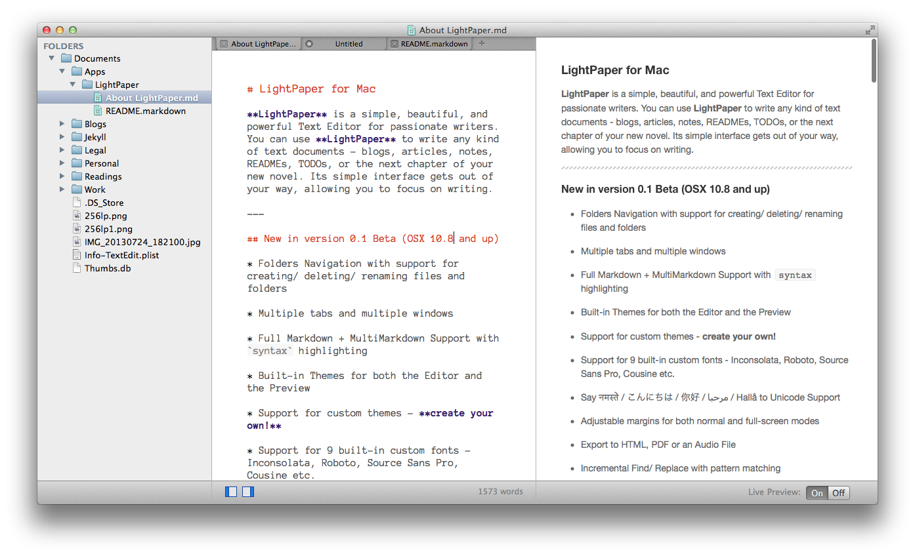The width and height of the screenshot is (915, 556).
Task: Expand the Personal folder
Action: 62,163
